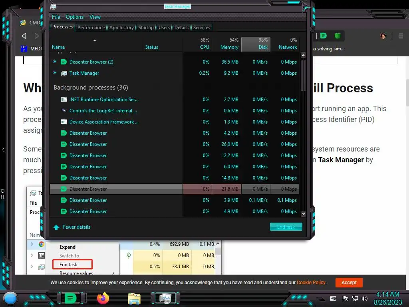This screenshot has height=307, width=409.
Task: Click the Dissenter Browser icon using 4.9 MB
Action: click(64, 211)
